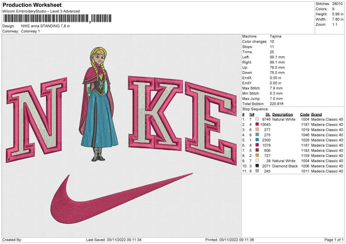Click the 'Max Stitch:' value '7.9 mm'
The height and width of the screenshot is (244, 346).
(x=276, y=88)
